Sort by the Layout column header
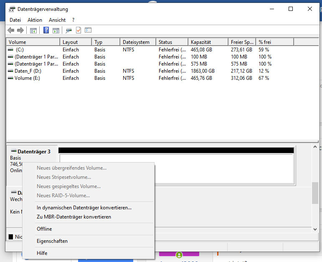Screen dimensions: 322x262 [76, 42]
